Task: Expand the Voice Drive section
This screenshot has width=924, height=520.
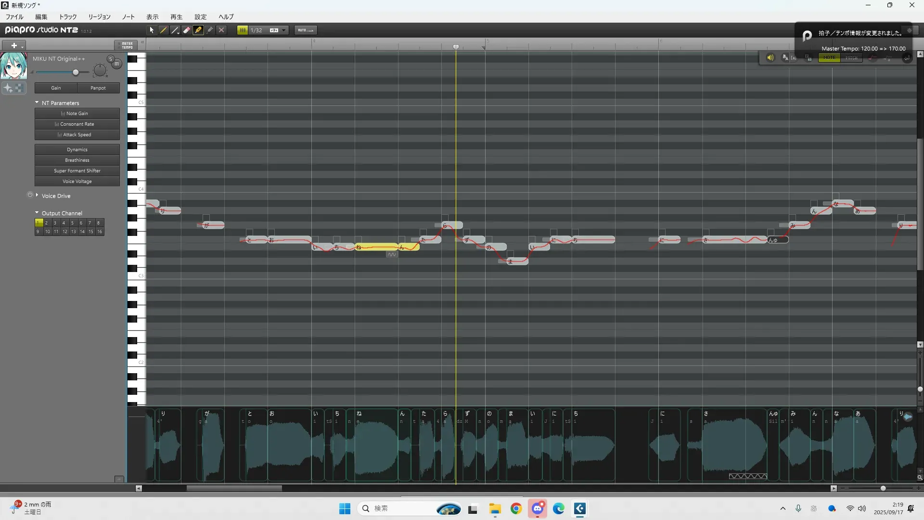Action: [37, 195]
